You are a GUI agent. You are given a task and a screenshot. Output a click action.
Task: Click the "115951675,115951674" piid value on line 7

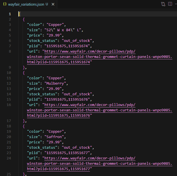click(67, 46)
